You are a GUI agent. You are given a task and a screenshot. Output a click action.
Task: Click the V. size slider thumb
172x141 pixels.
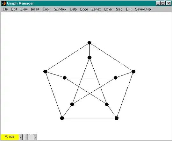point(26,137)
